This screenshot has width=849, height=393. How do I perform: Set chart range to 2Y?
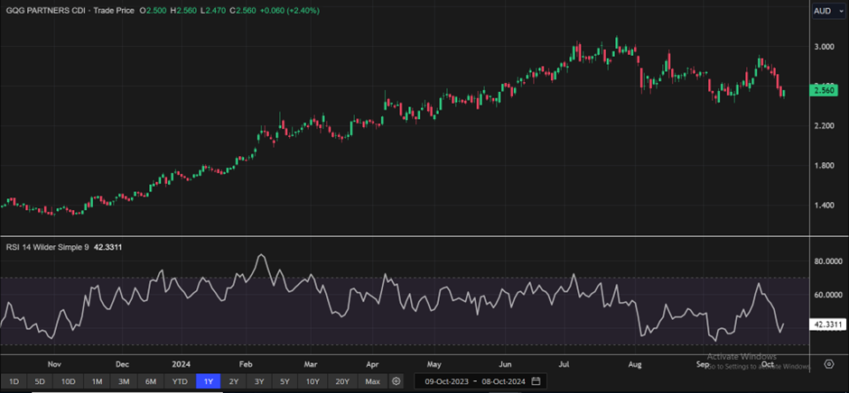click(234, 381)
